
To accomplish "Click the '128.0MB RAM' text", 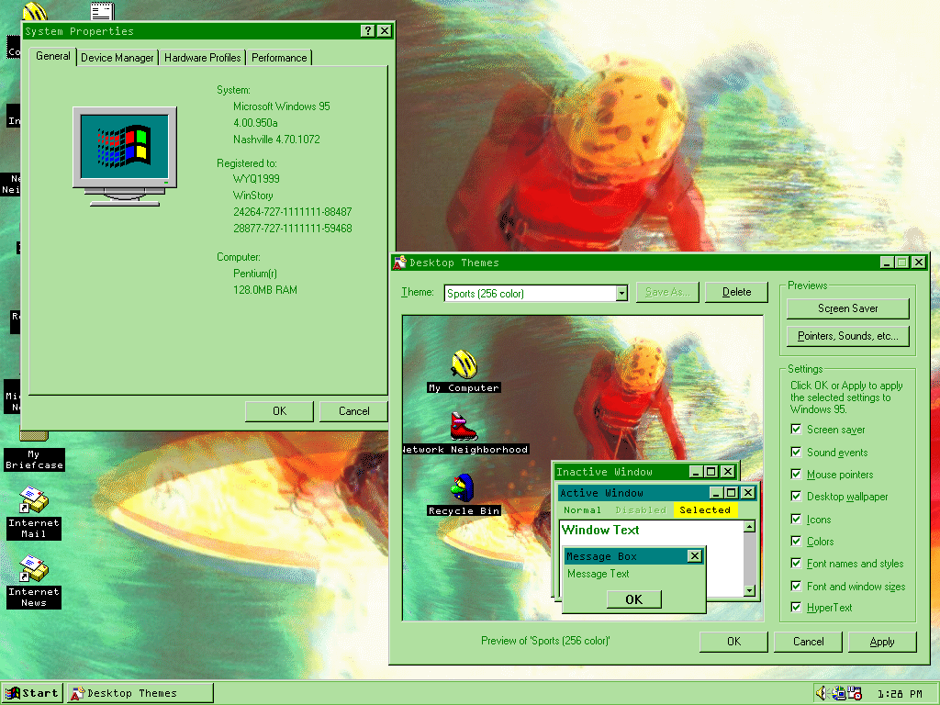I will tap(265, 289).
